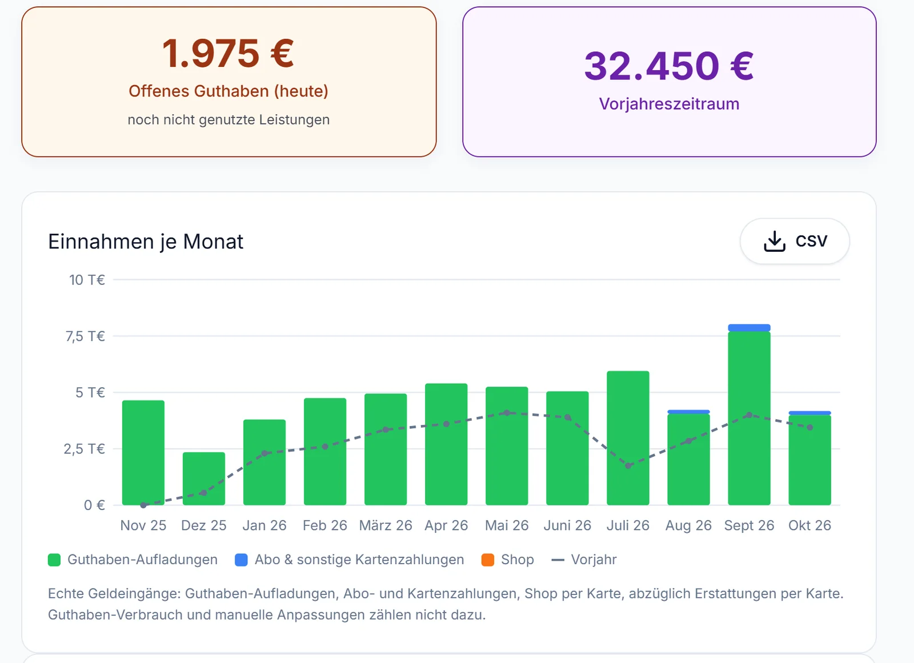Screen dimensions: 914x663
Task: Click the green Guthaben-Aufladungen legend swatch
Action: [54, 560]
